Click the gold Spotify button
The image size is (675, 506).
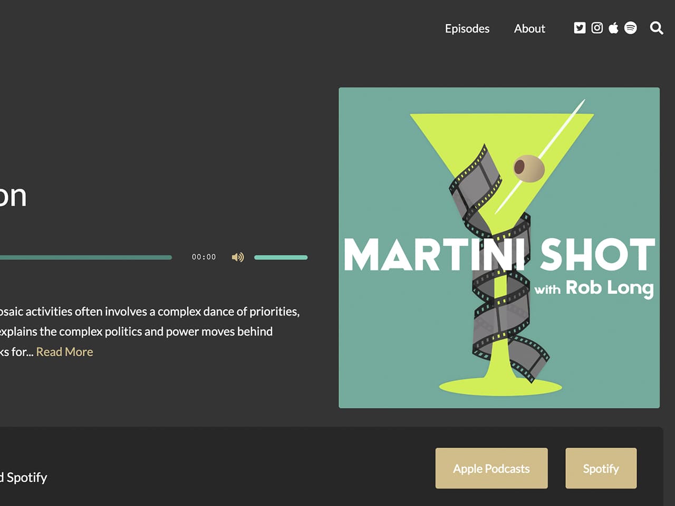pyautogui.click(x=601, y=468)
